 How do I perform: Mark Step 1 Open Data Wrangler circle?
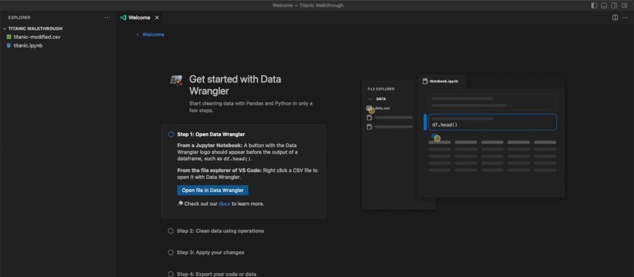171,135
